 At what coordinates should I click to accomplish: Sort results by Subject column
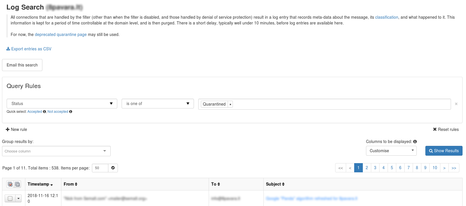coord(275,184)
